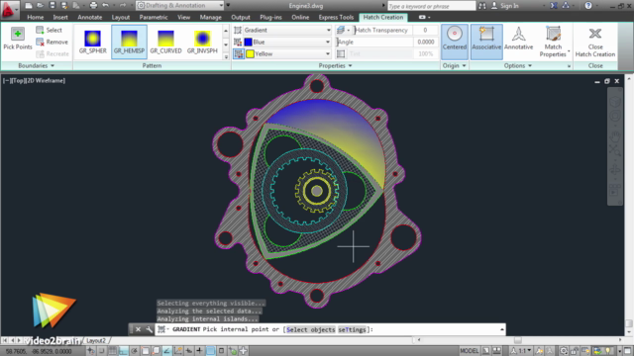
Task: Click Remove boundary objects tool
Action: [x=52, y=42]
